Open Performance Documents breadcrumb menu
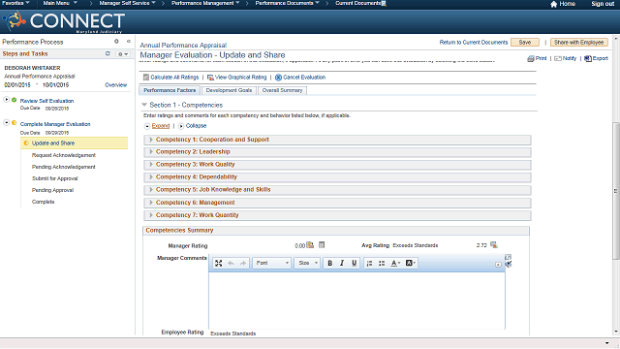Image resolution: width=620 pixels, height=349 pixels. 287,3
